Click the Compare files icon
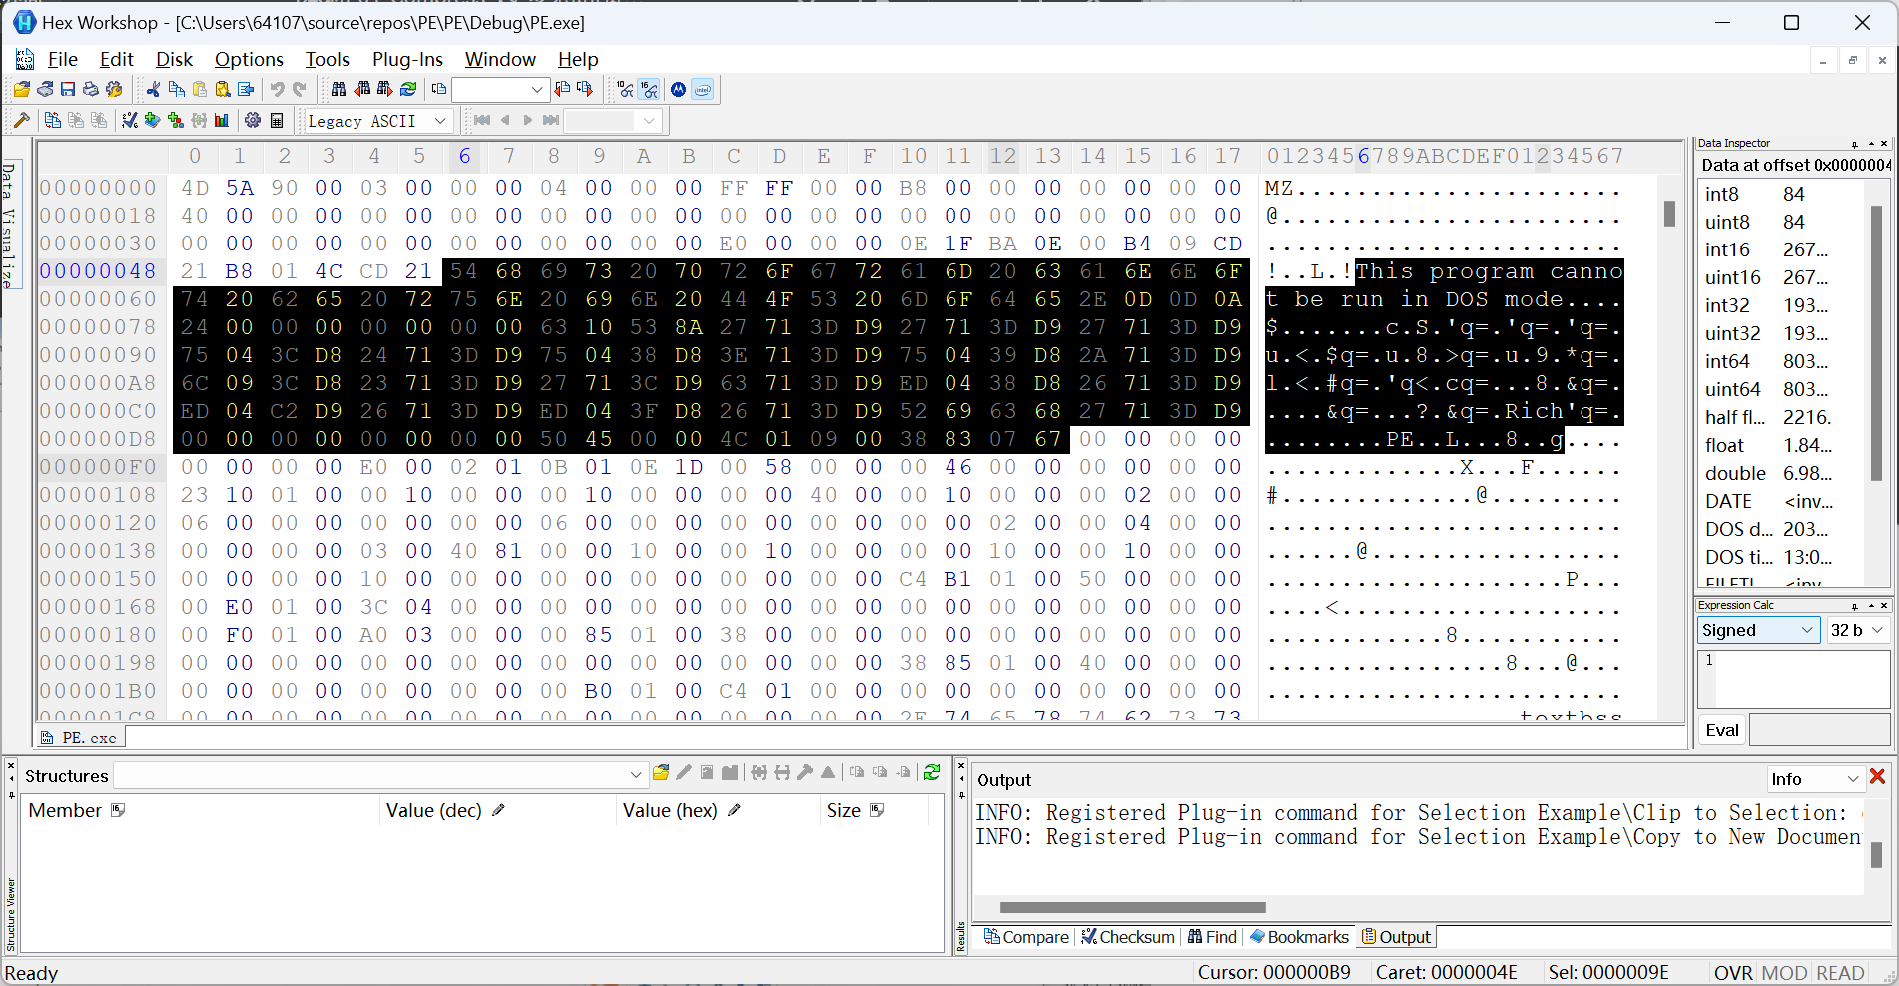This screenshot has height=986, width=1899. point(53,121)
